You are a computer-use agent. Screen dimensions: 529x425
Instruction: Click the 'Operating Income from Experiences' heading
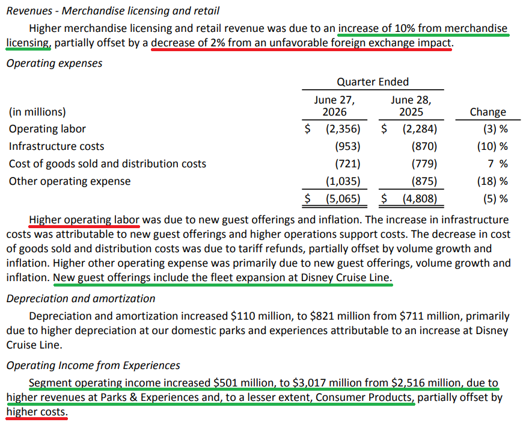93,365
